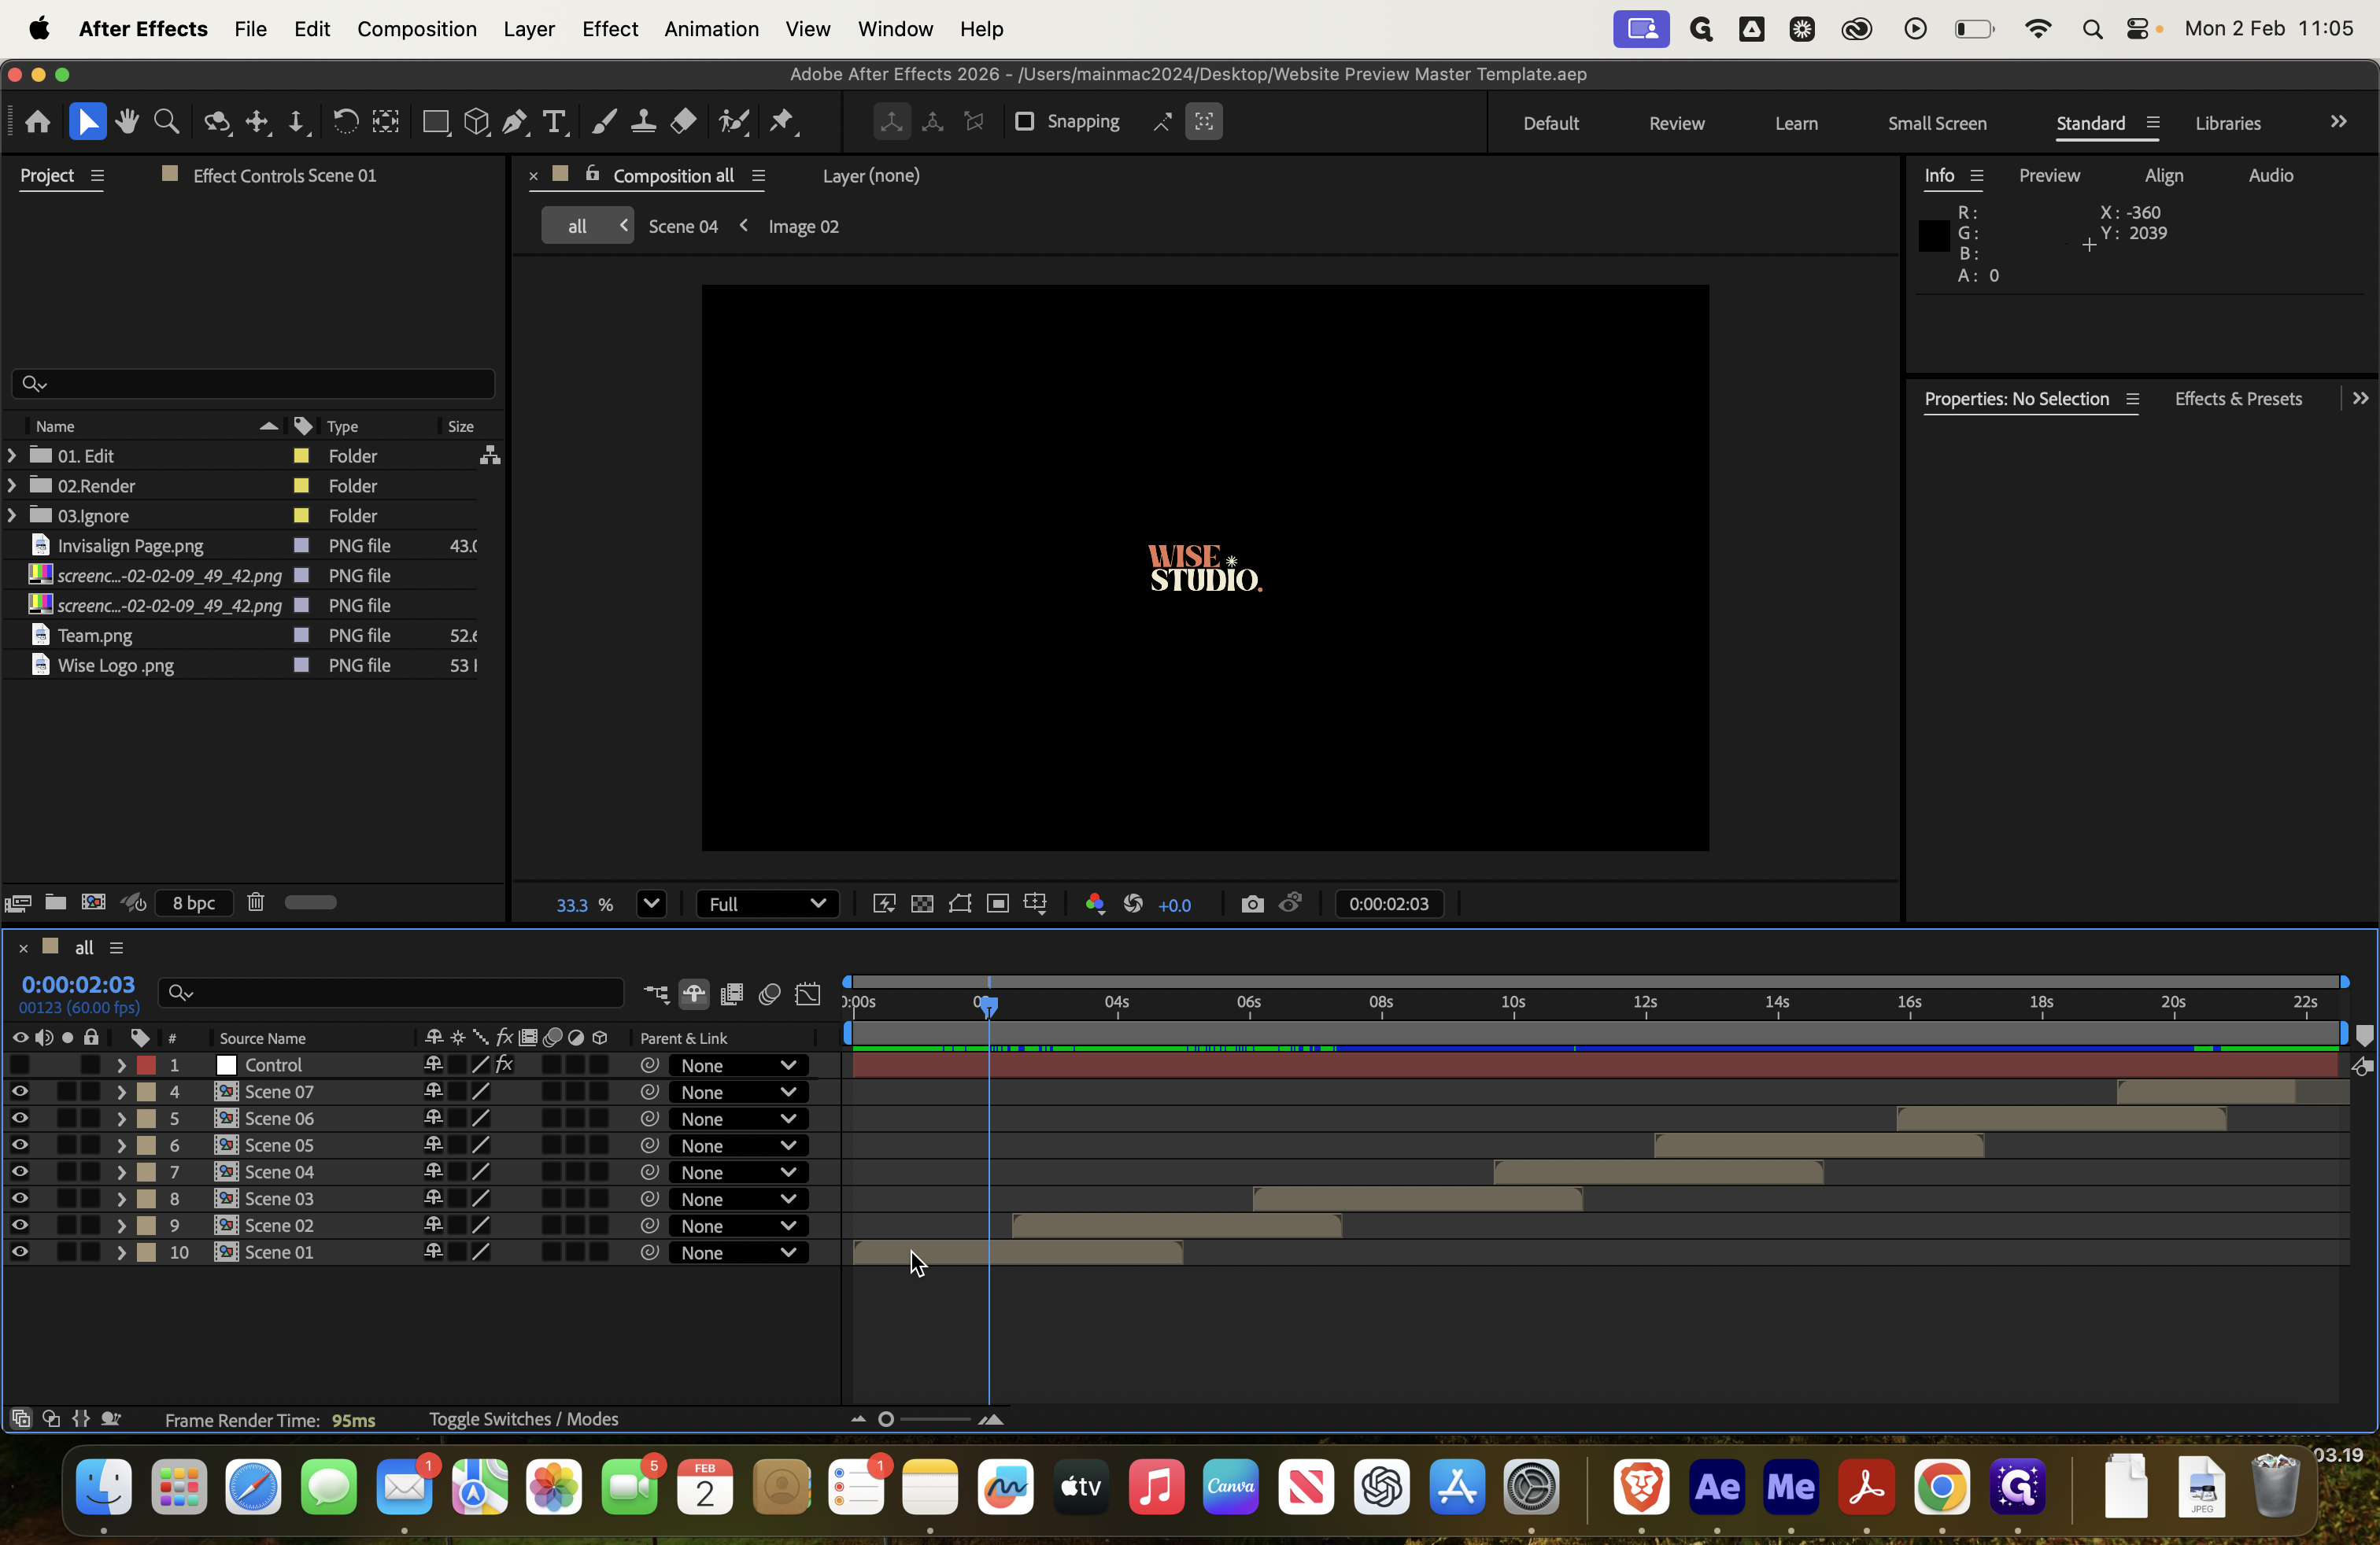The height and width of the screenshot is (1545, 2380).
Task: Switch to Effects & Presets tab
Action: pyautogui.click(x=2238, y=399)
